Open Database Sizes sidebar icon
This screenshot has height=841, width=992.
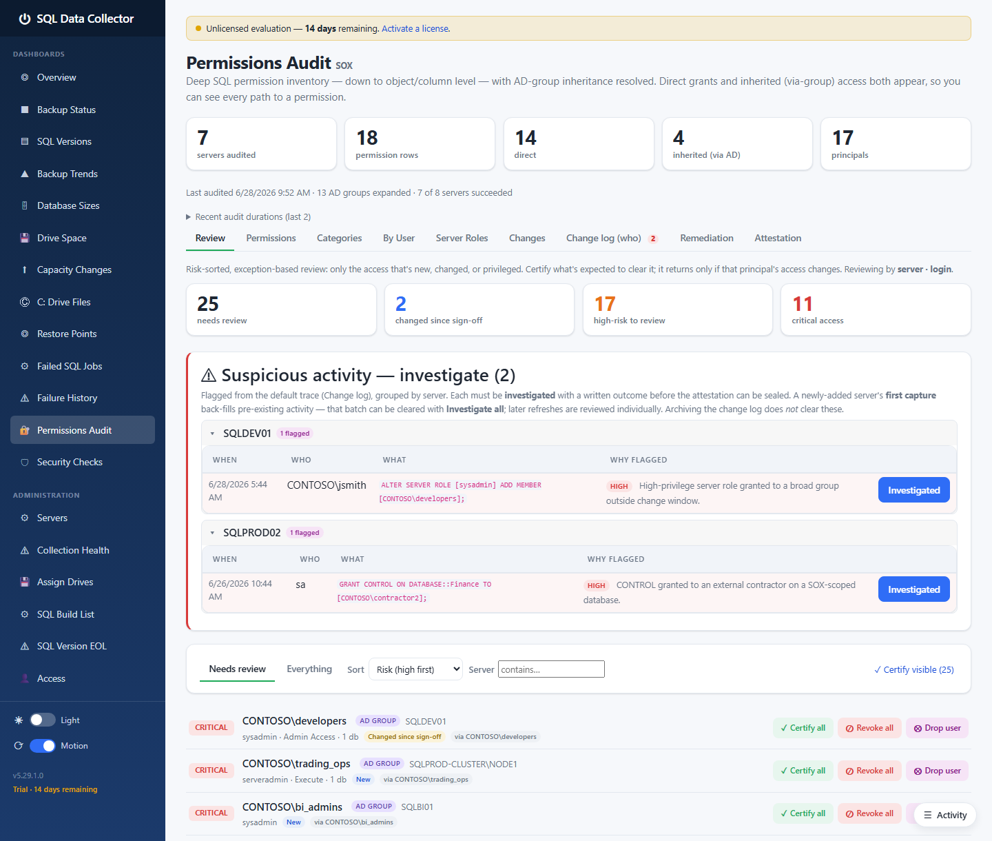point(25,205)
